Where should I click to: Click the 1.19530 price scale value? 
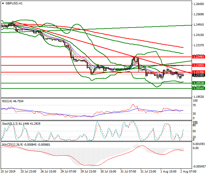(x=199, y=97)
